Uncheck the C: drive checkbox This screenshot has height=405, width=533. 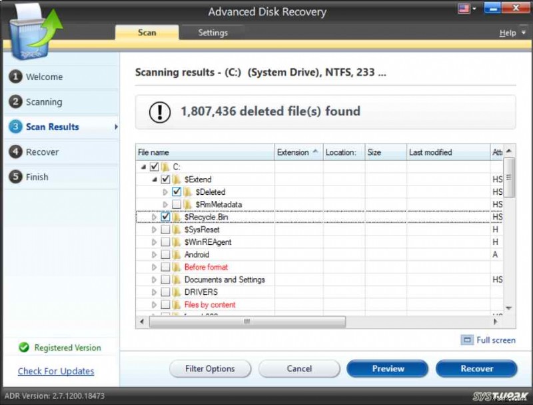coord(155,166)
